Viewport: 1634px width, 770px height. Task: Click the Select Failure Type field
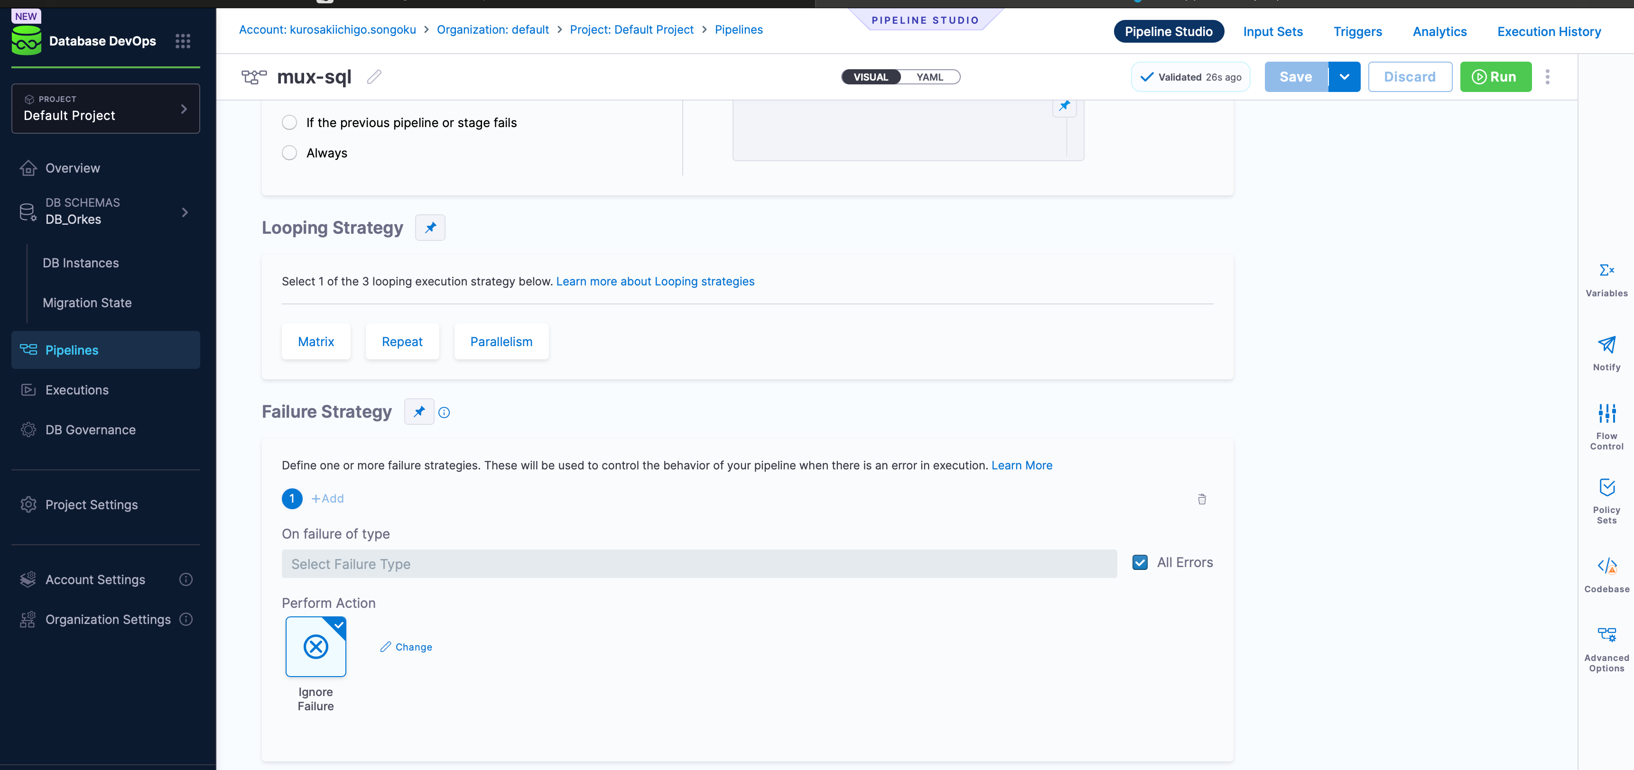tap(698, 564)
